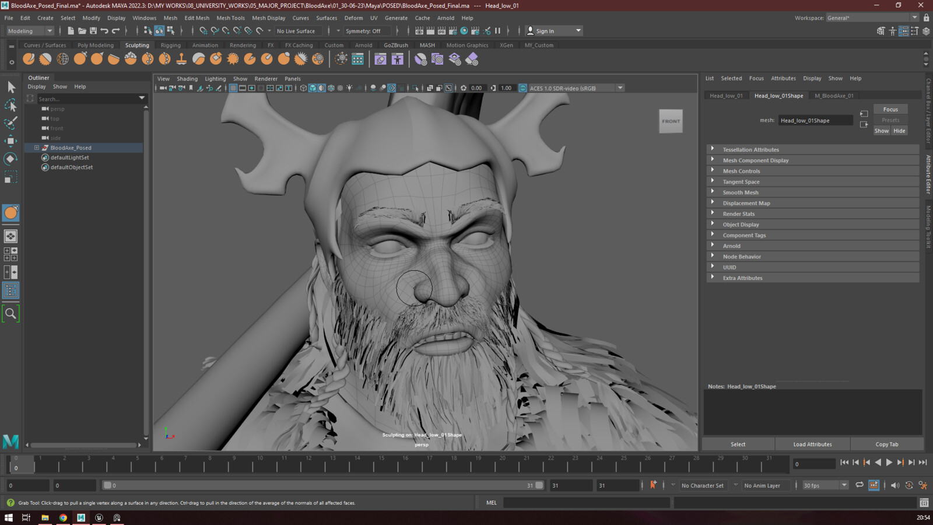Select the Smooth sculpt tool icon
This screenshot has width=933, height=525.
click(x=45, y=59)
